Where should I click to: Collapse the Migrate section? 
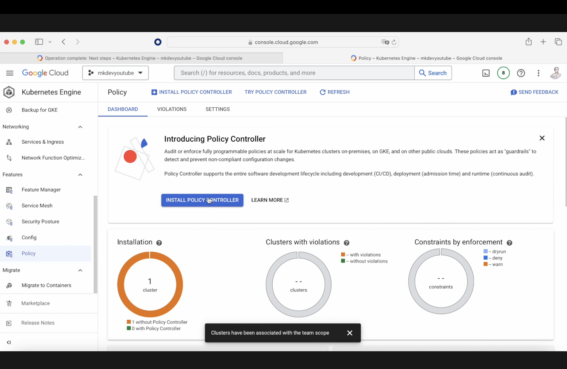click(x=80, y=271)
